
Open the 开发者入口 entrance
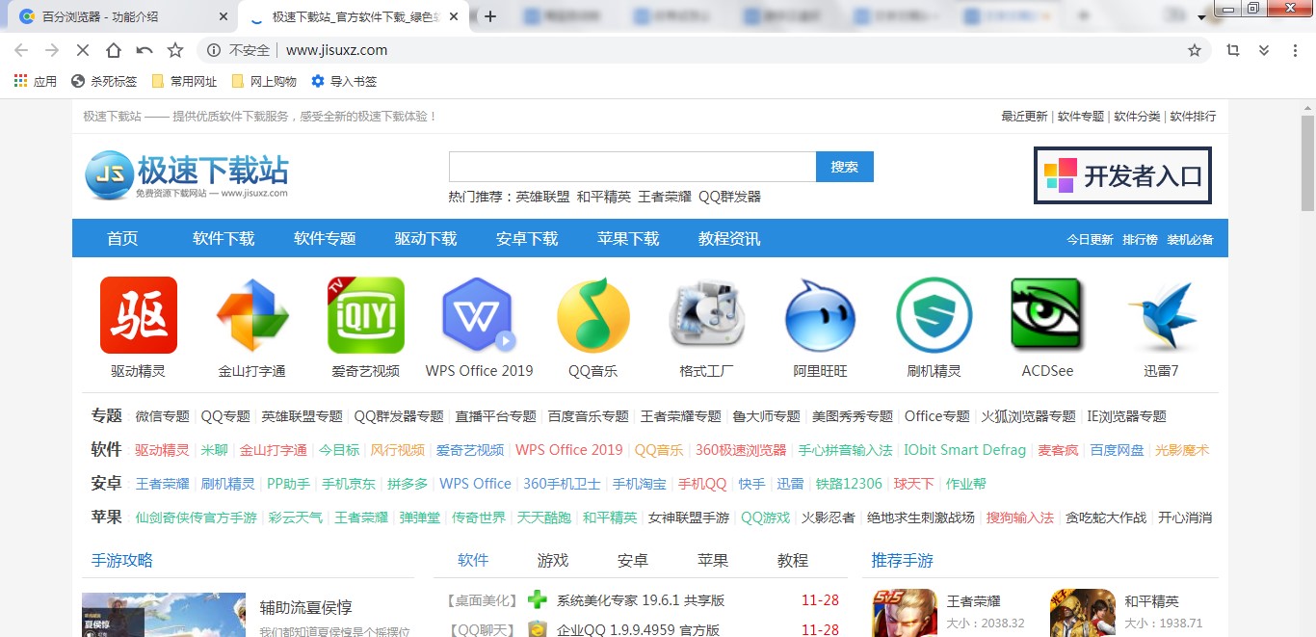1122,174
